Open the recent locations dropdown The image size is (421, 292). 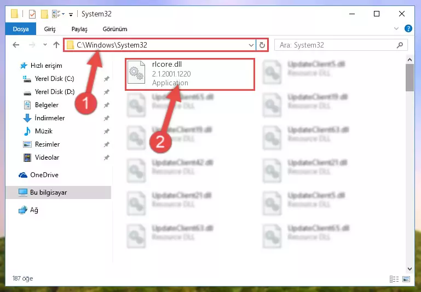pos(45,45)
